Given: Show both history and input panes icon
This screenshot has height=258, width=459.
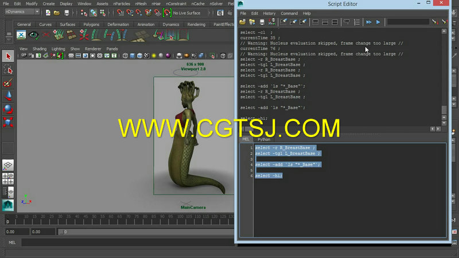Looking at the screenshot, I should 334,22.
